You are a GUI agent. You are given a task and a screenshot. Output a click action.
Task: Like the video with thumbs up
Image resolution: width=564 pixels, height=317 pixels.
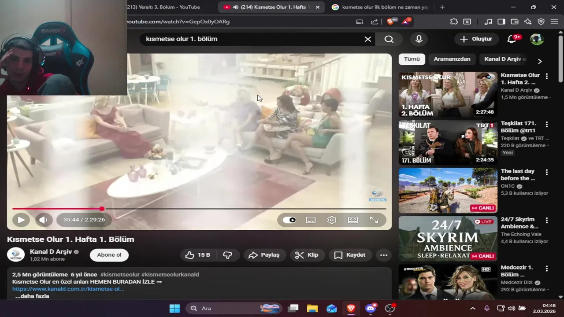pos(198,255)
